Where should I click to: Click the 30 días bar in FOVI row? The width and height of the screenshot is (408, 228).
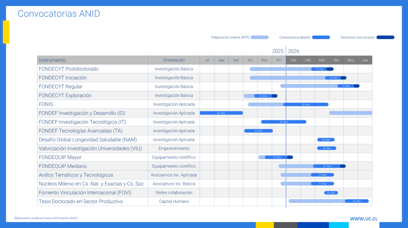tap(331, 193)
